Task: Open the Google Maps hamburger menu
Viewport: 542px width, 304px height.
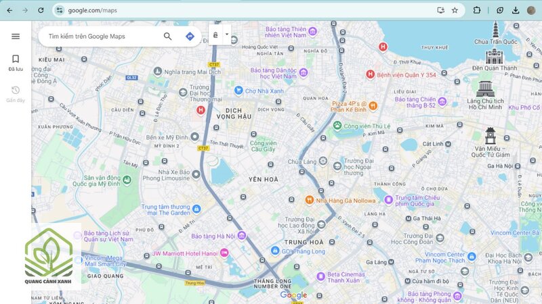Action: pyautogui.click(x=16, y=36)
